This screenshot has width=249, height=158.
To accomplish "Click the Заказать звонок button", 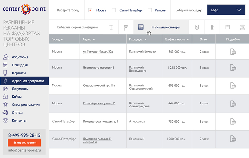I will (x=25, y=143).
